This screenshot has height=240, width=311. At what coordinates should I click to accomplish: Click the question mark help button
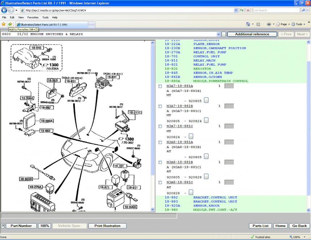click(3, 226)
